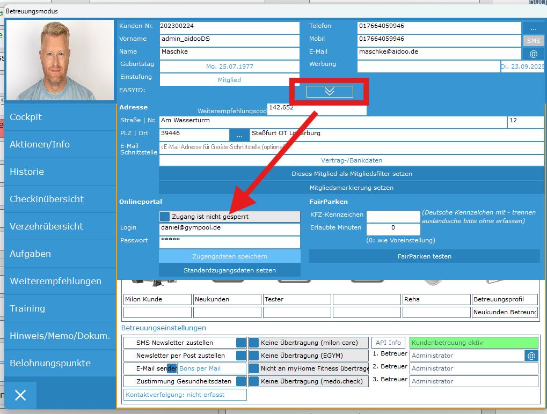The image size is (547, 414).
Task: Click the Login field daniel@gympool.de
Action: tap(230, 230)
